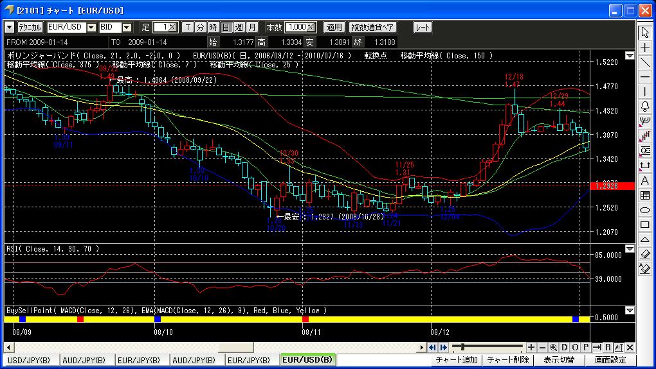Click the X icon in chart toolbar
This screenshot has height=369, width=656.
630,347
